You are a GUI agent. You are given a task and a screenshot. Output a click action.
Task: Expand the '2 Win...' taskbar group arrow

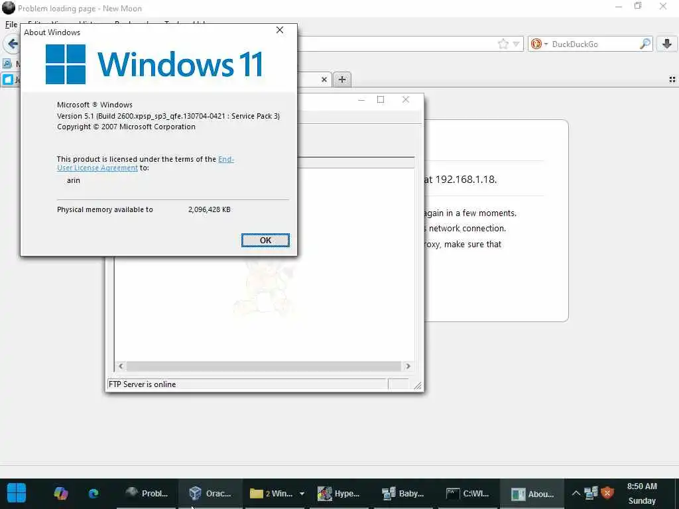(302, 493)
